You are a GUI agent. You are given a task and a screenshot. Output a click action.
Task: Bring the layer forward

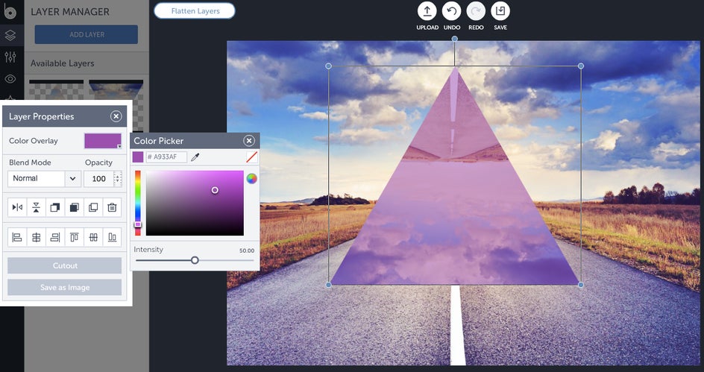click(54, 207)
